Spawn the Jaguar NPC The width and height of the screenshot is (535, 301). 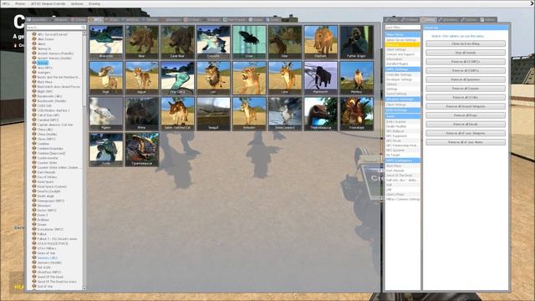[x=142, y=78]
